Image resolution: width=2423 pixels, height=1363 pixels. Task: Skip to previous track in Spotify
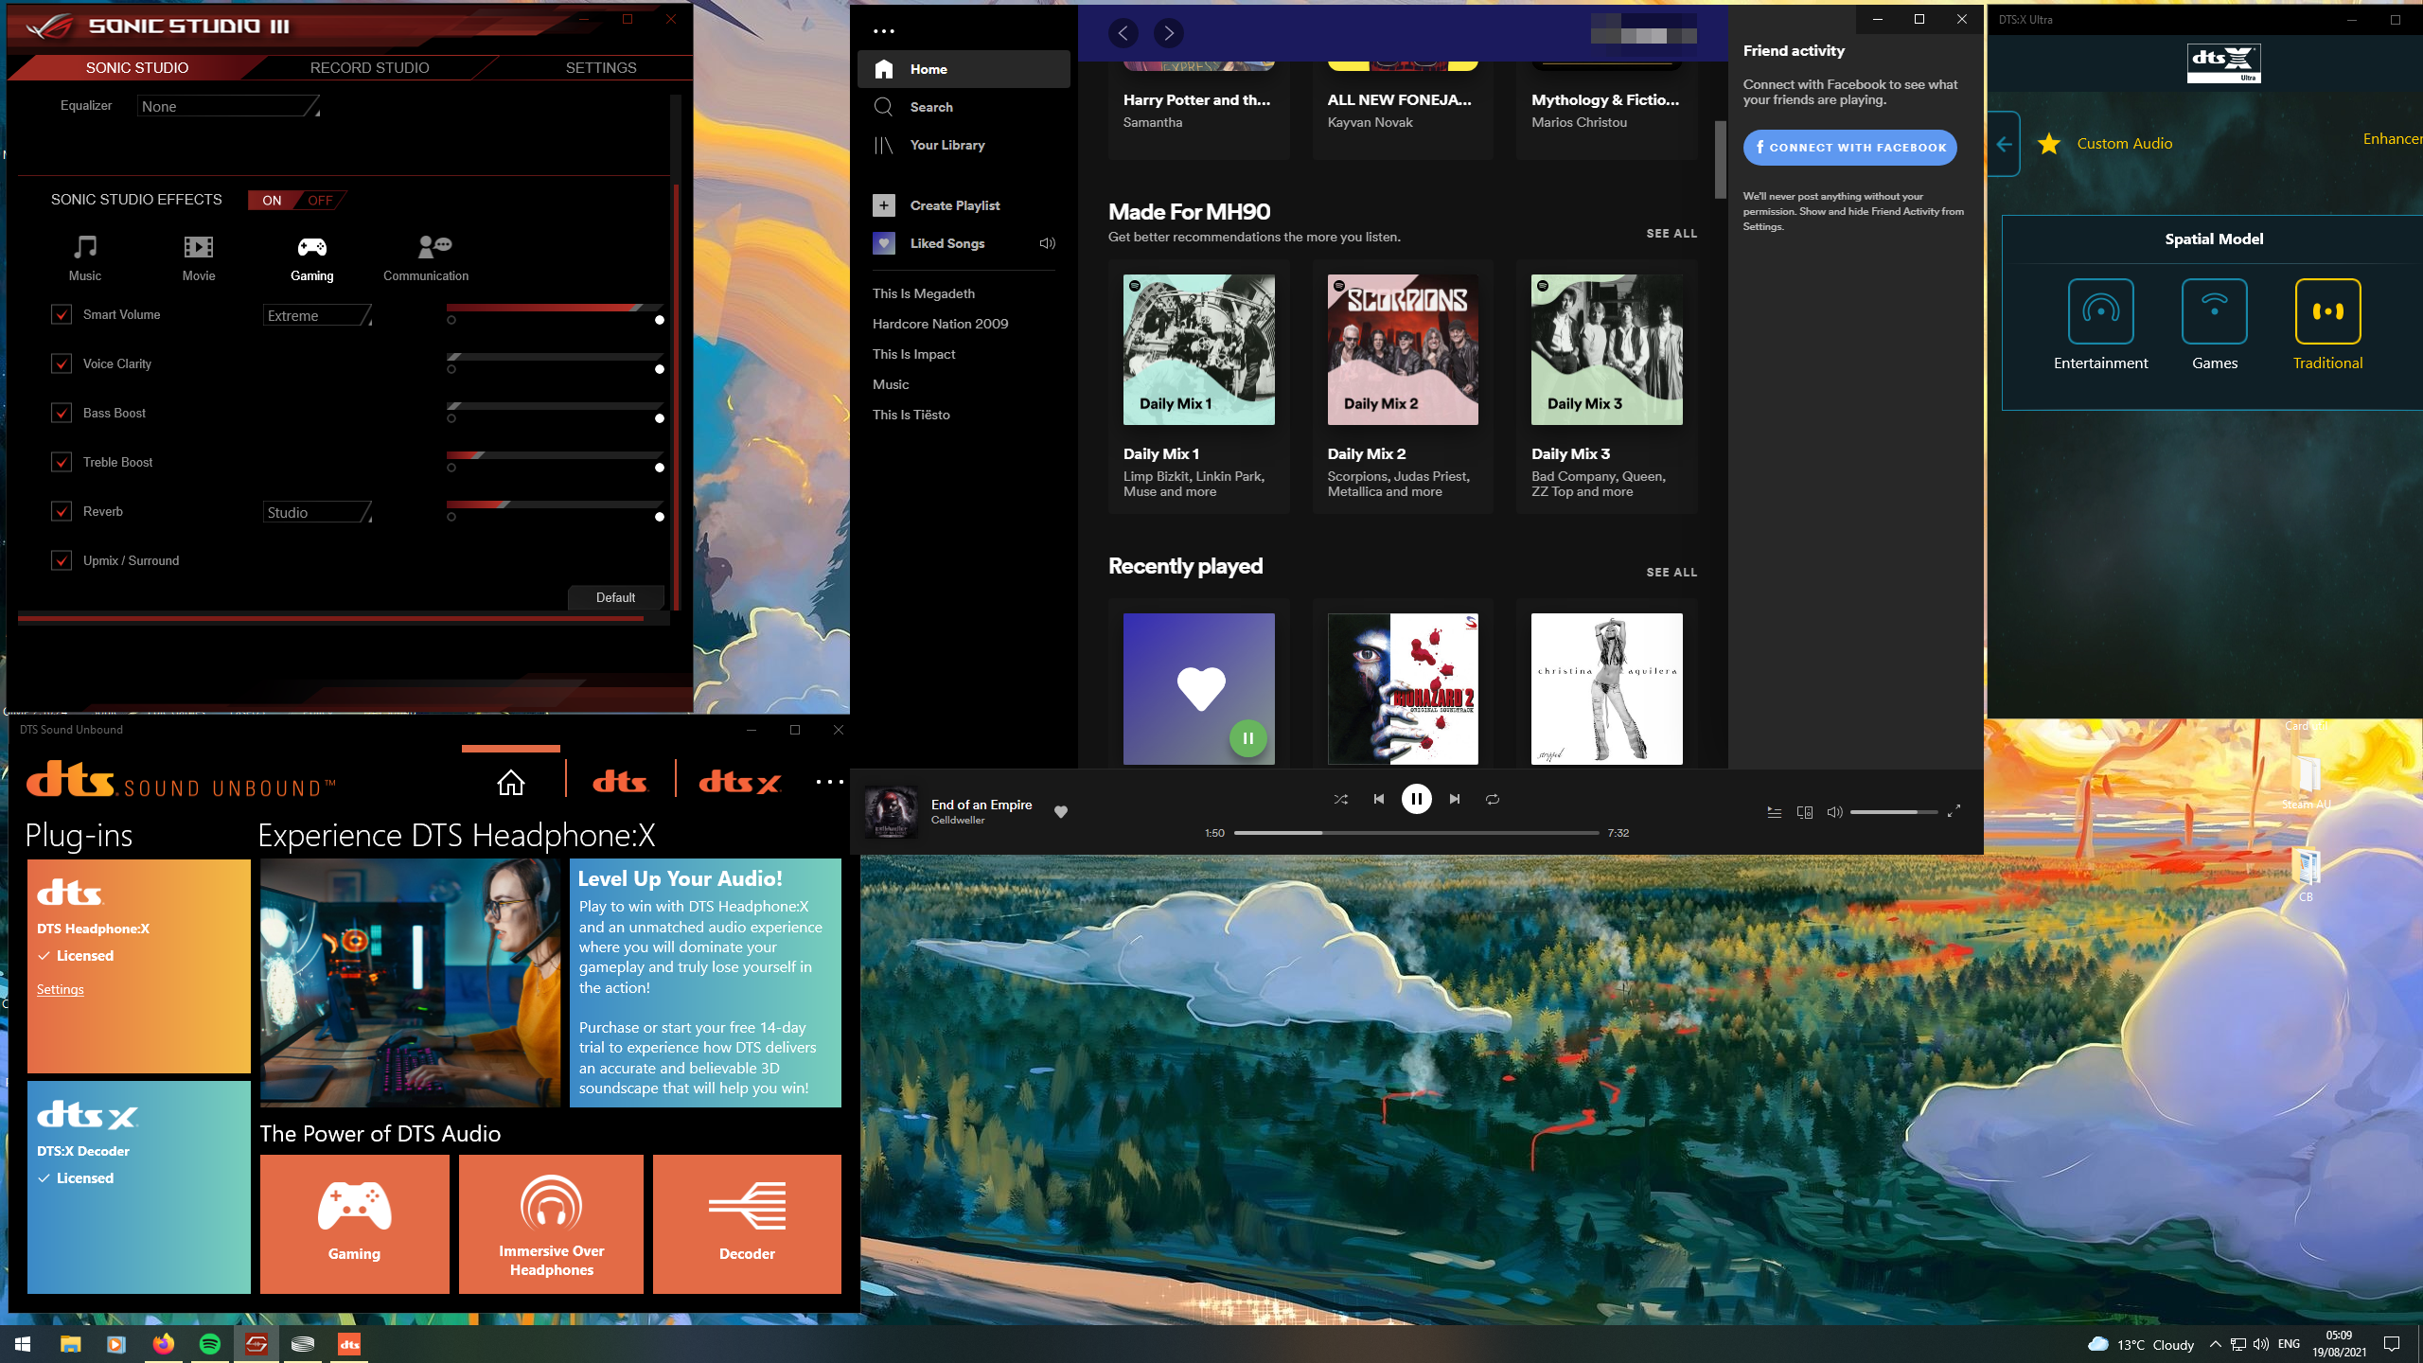1379,799
